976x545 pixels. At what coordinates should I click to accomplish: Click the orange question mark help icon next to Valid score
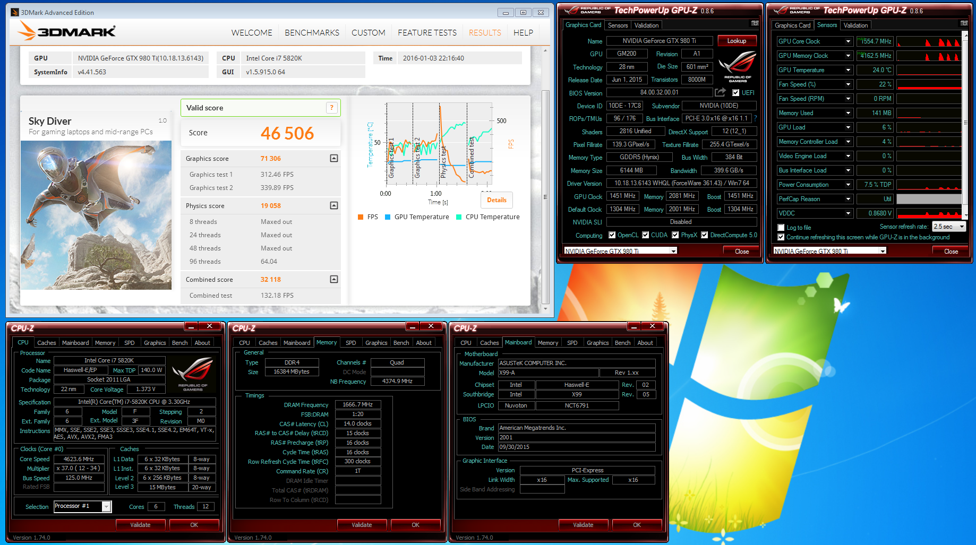pyautogui.click(x=332, y=108)
